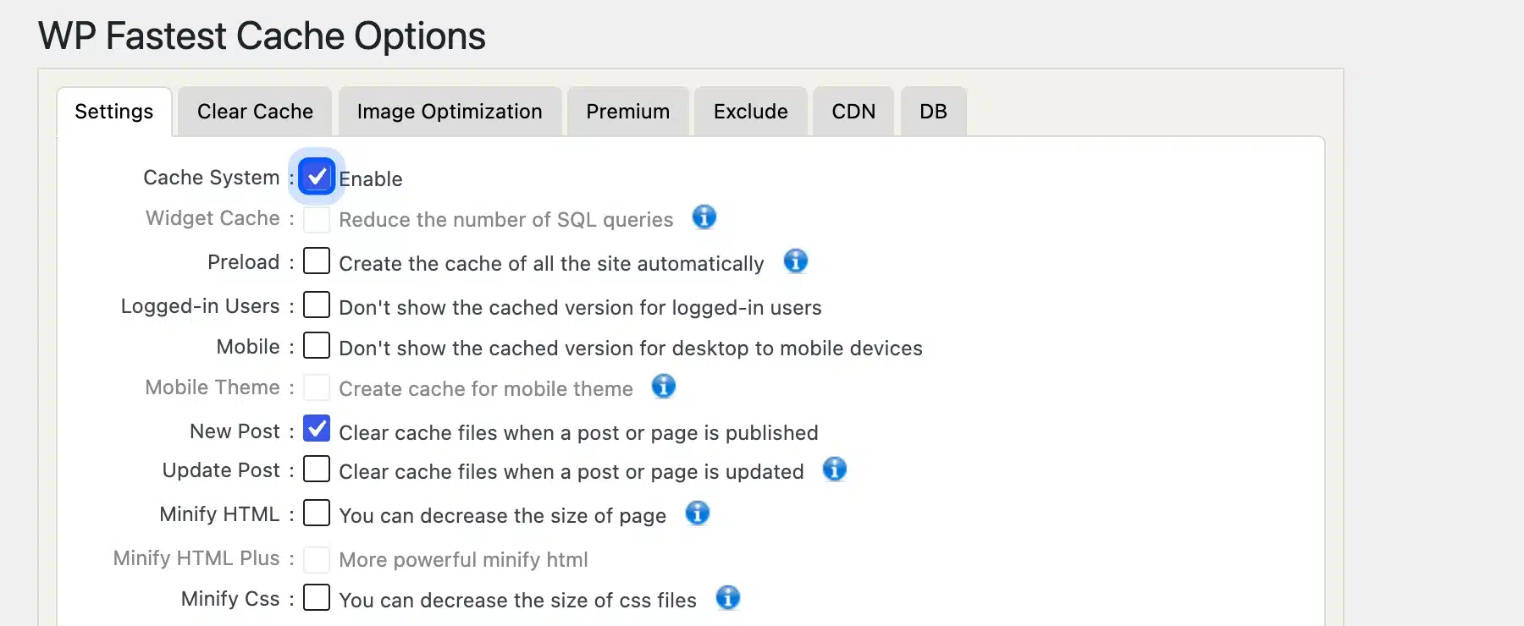1524x626 pixels.
Task: Open the Premium tab
Action: [x=628, y=112]
